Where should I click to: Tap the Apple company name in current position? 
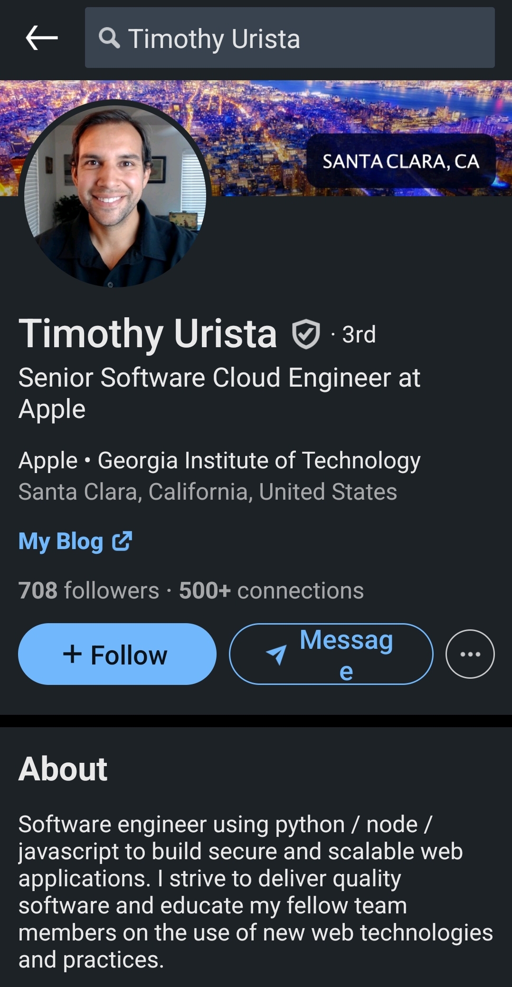point(48,461)
